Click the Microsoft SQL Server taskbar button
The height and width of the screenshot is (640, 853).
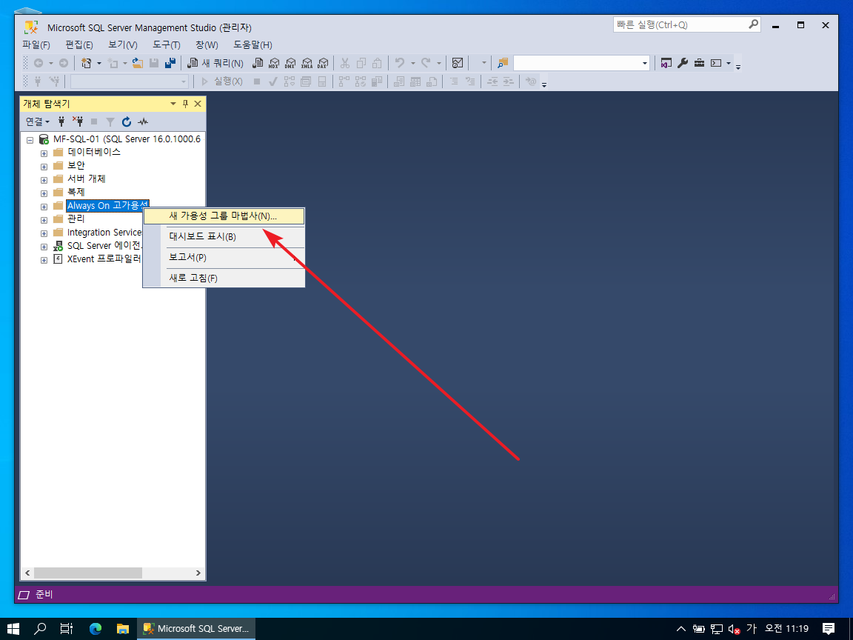pos(195,629)
